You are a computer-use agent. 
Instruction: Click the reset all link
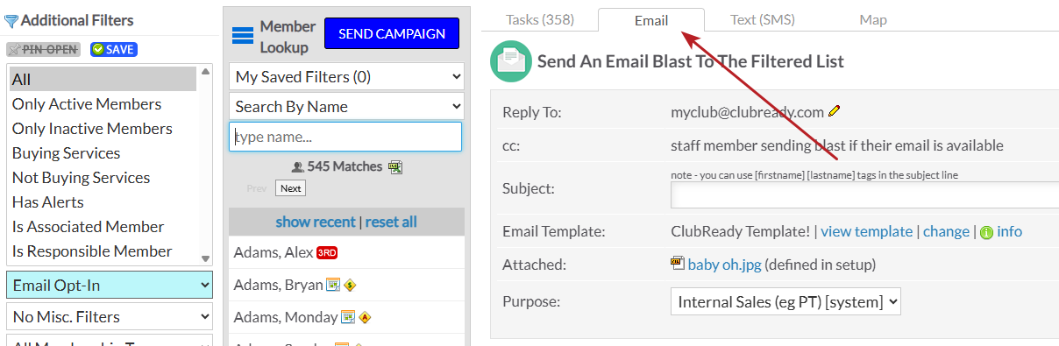(391, 222)
